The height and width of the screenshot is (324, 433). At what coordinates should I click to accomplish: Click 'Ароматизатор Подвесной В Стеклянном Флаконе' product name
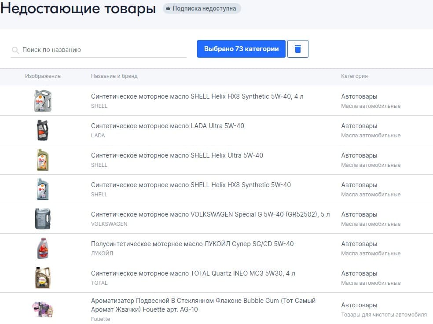click(x=203, y=305)
